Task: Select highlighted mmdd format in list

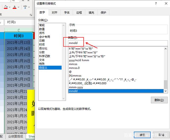Action: [116, 91]
